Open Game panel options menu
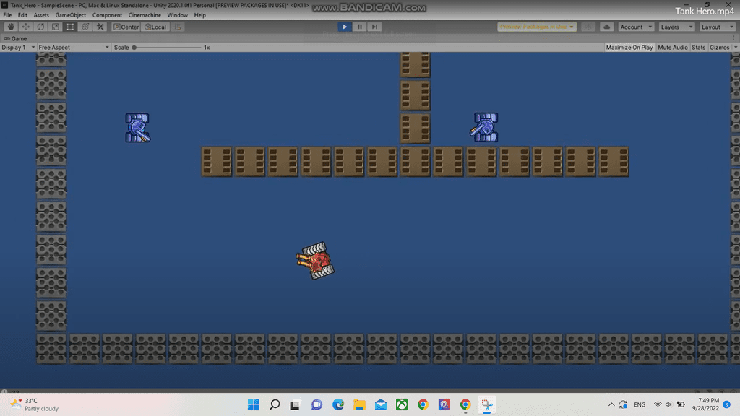This screenshot has width=740, height=416. [x=734, y=38]
